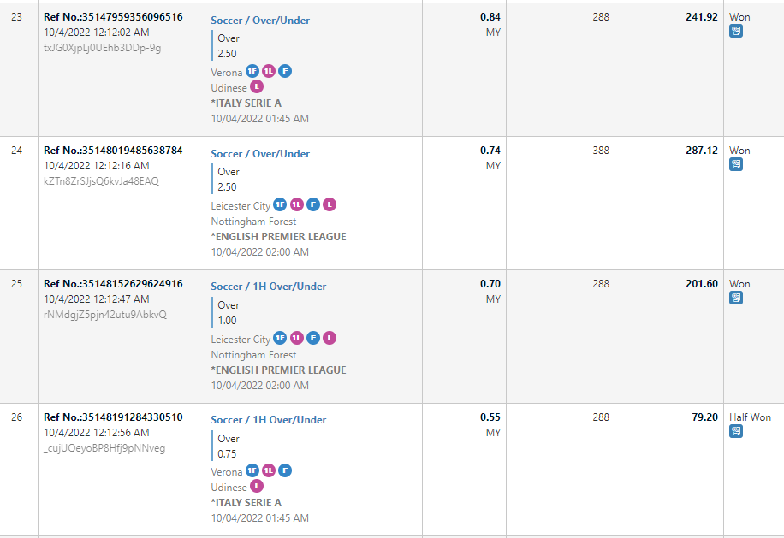Open Soccer / 1H Over/Under link in bet 26
The width and height of the screenshot is (784, 538).
[269, 420]
